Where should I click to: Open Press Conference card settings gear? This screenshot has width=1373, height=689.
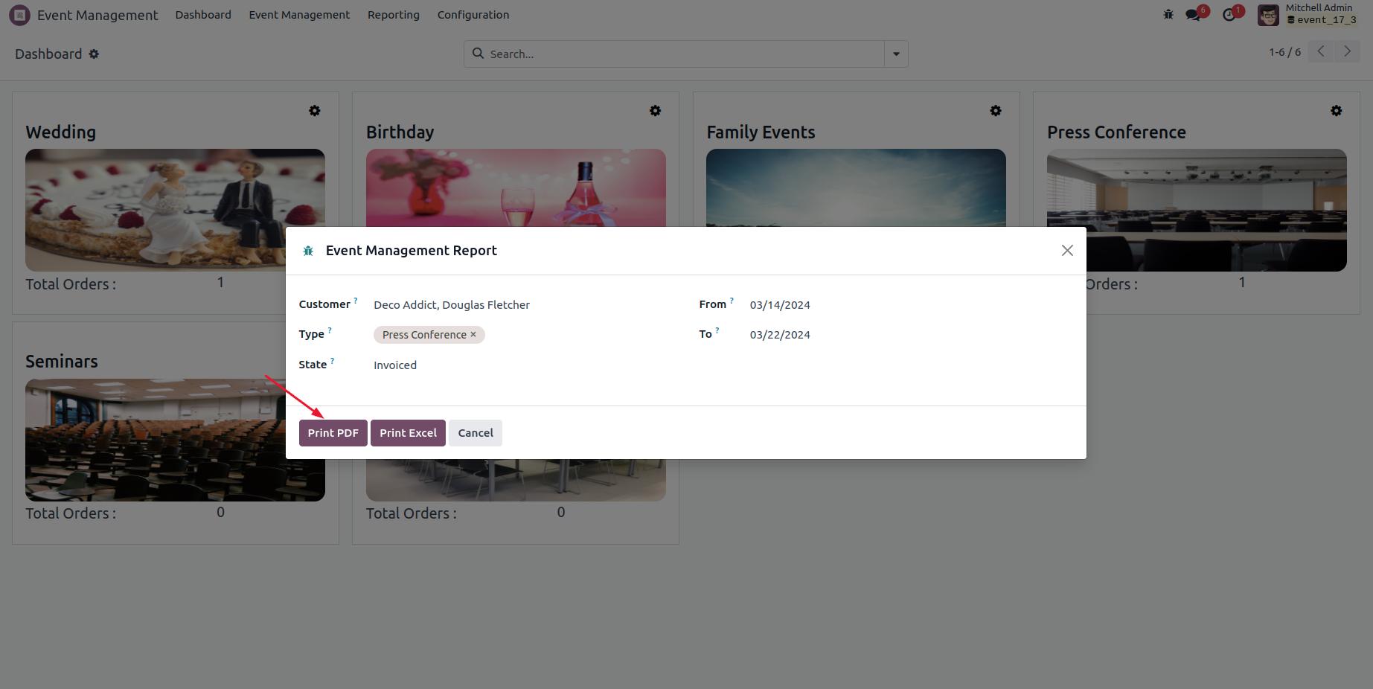click(x=1337, y=111)
